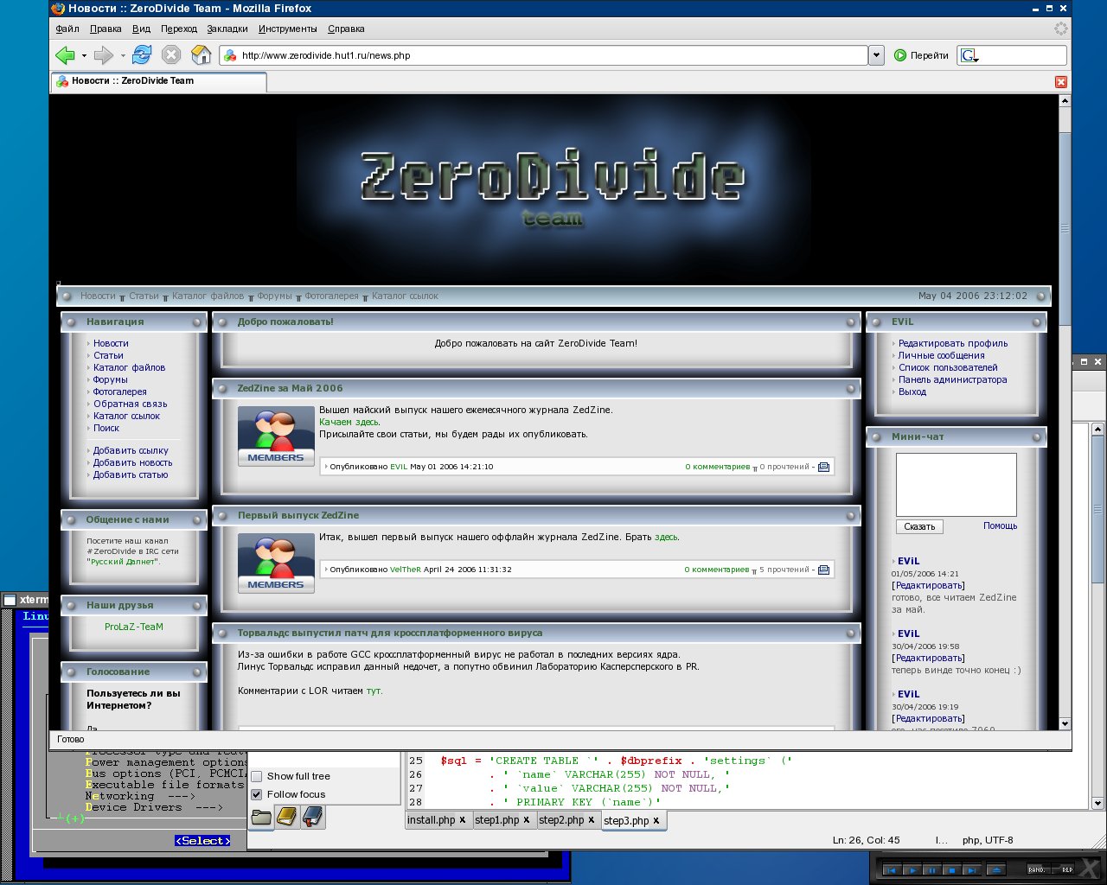1107x885 pixels.
Task: Stop playback in the media player
Action: [x=950, y=870]
